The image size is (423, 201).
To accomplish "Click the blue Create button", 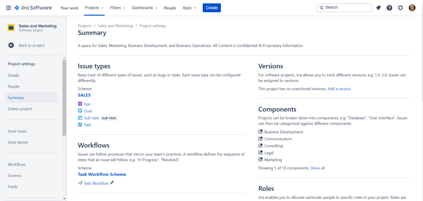I will (212, 8).
